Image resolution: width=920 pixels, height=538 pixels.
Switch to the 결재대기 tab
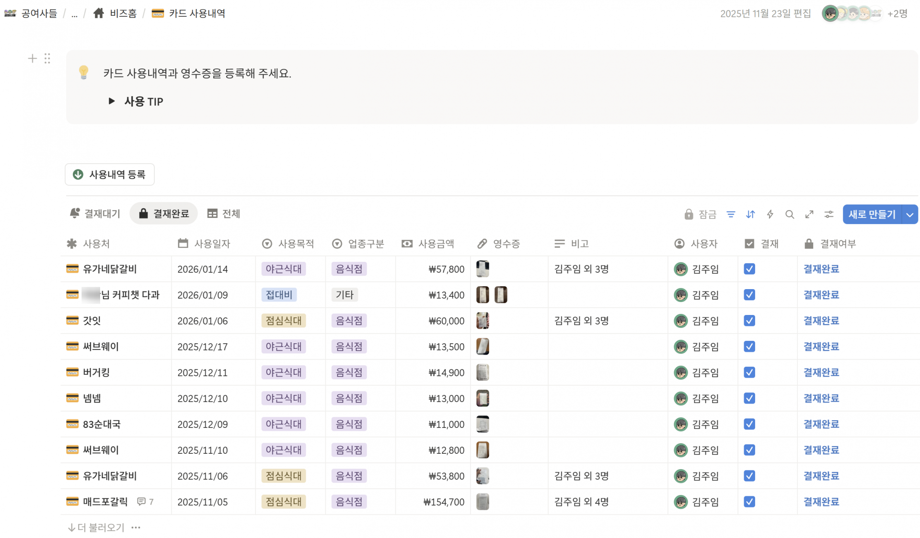coord(94,213)
